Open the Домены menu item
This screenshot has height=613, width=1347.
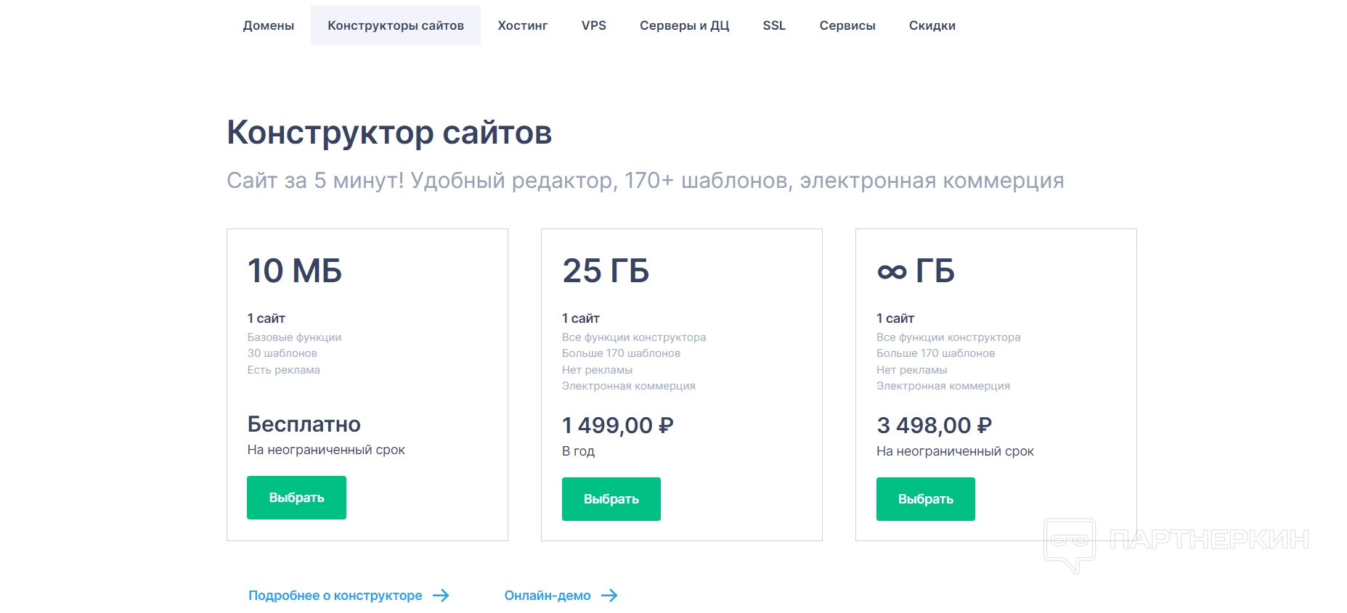click(269, 25)
